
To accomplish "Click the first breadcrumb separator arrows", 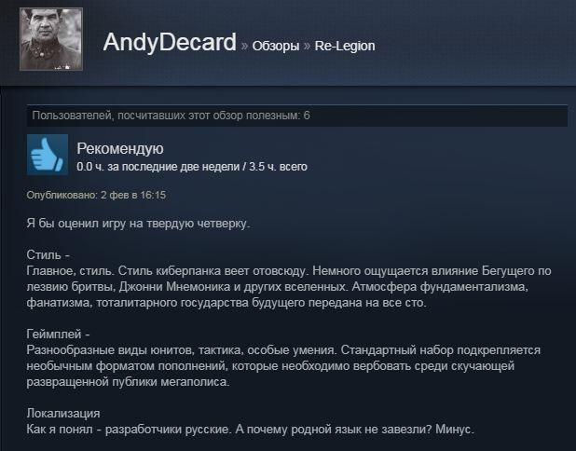I will point(244,47).
